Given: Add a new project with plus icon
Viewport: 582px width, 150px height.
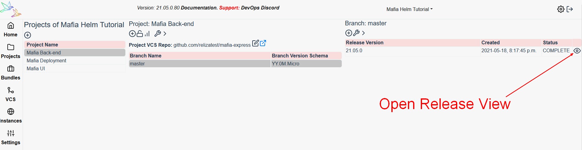Looking at the screenshot, I should pyautogui.click(x=28, y=35).
